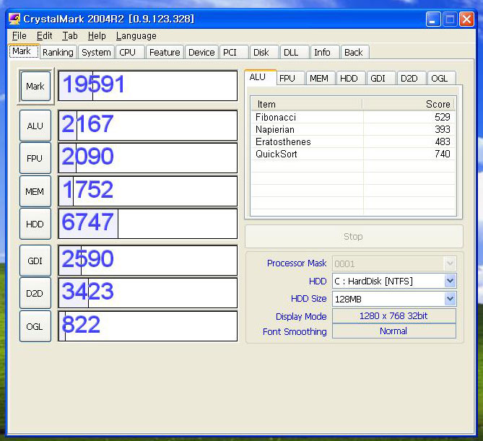Screen dimensions: 483x441
Task: Click the Item column header
Action: click(306, 104)
